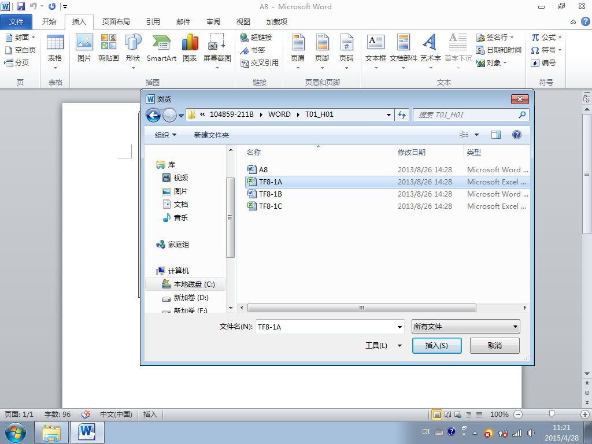Insert a Picture from the ribbon
592x444 pixels.
(84, 47)
